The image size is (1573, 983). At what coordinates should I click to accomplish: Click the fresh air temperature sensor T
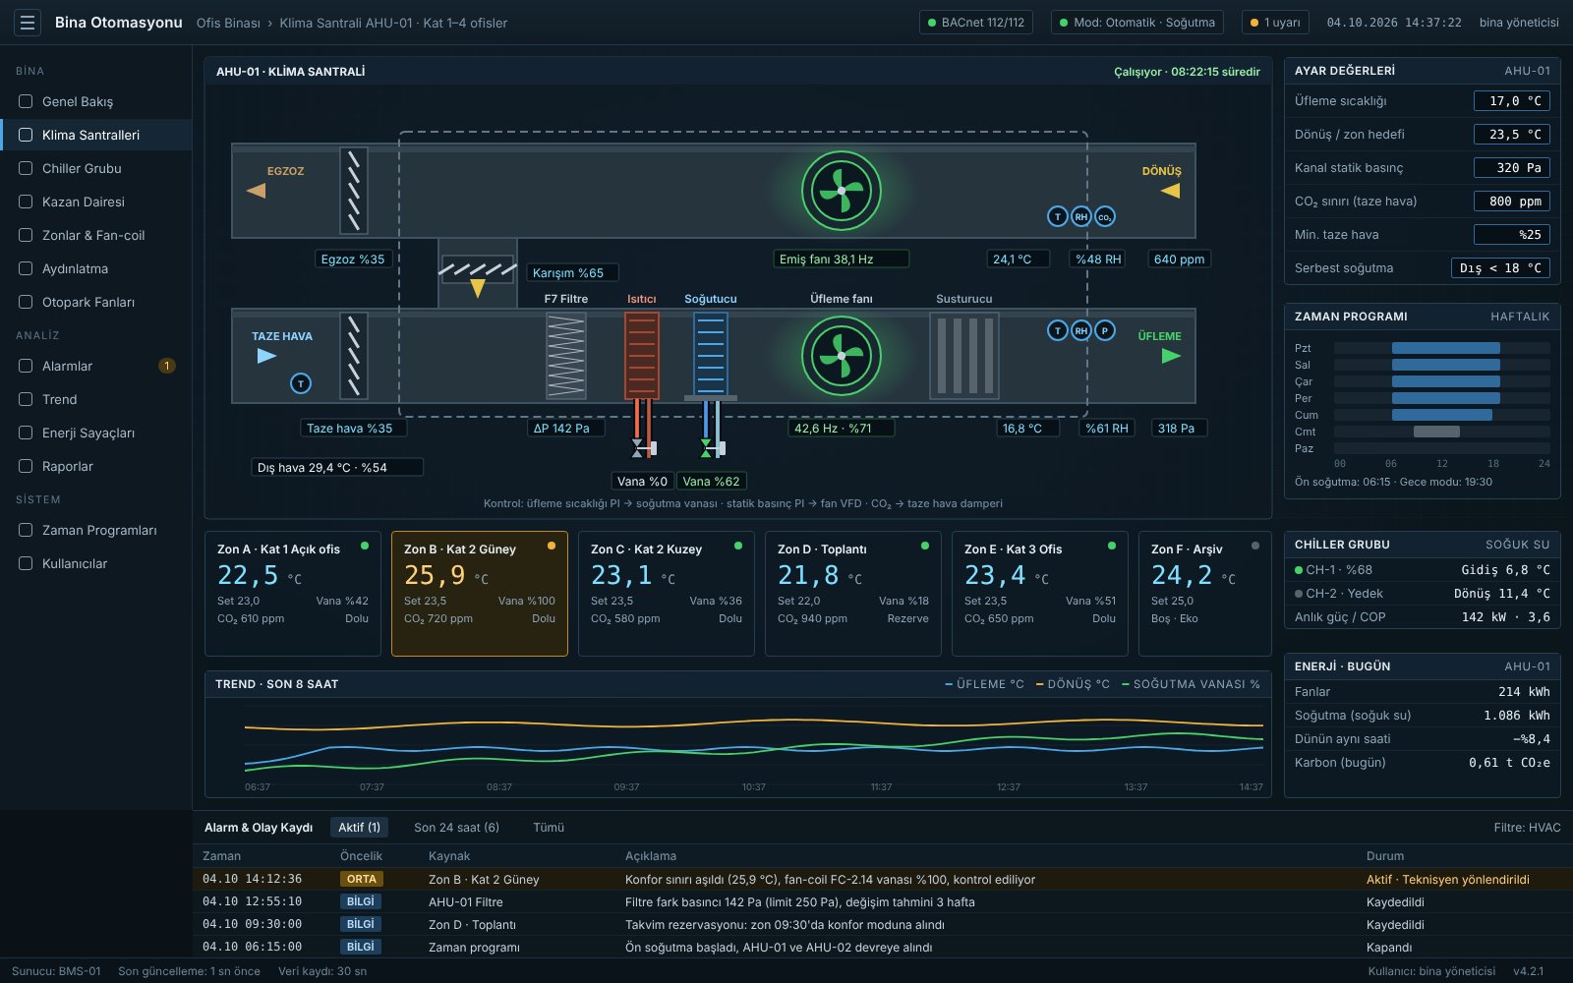click(x=301, y=383)
